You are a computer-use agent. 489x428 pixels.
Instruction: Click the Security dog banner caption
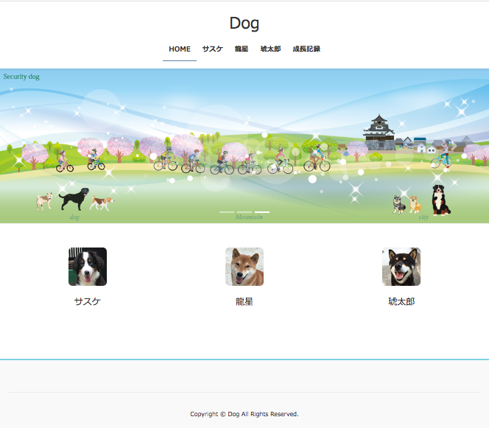(x=21, y=77)
